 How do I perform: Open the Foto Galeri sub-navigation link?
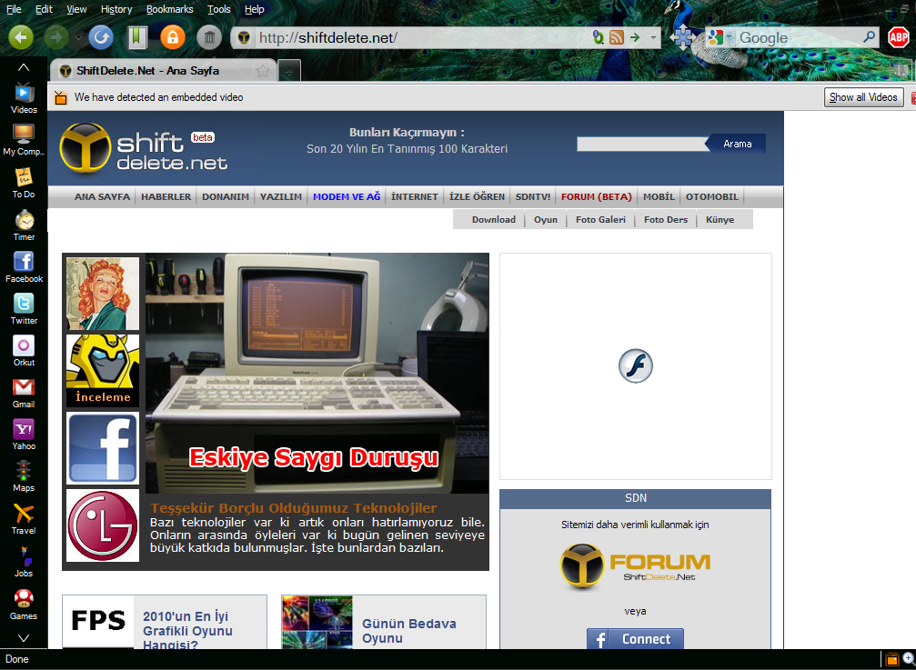600,219
